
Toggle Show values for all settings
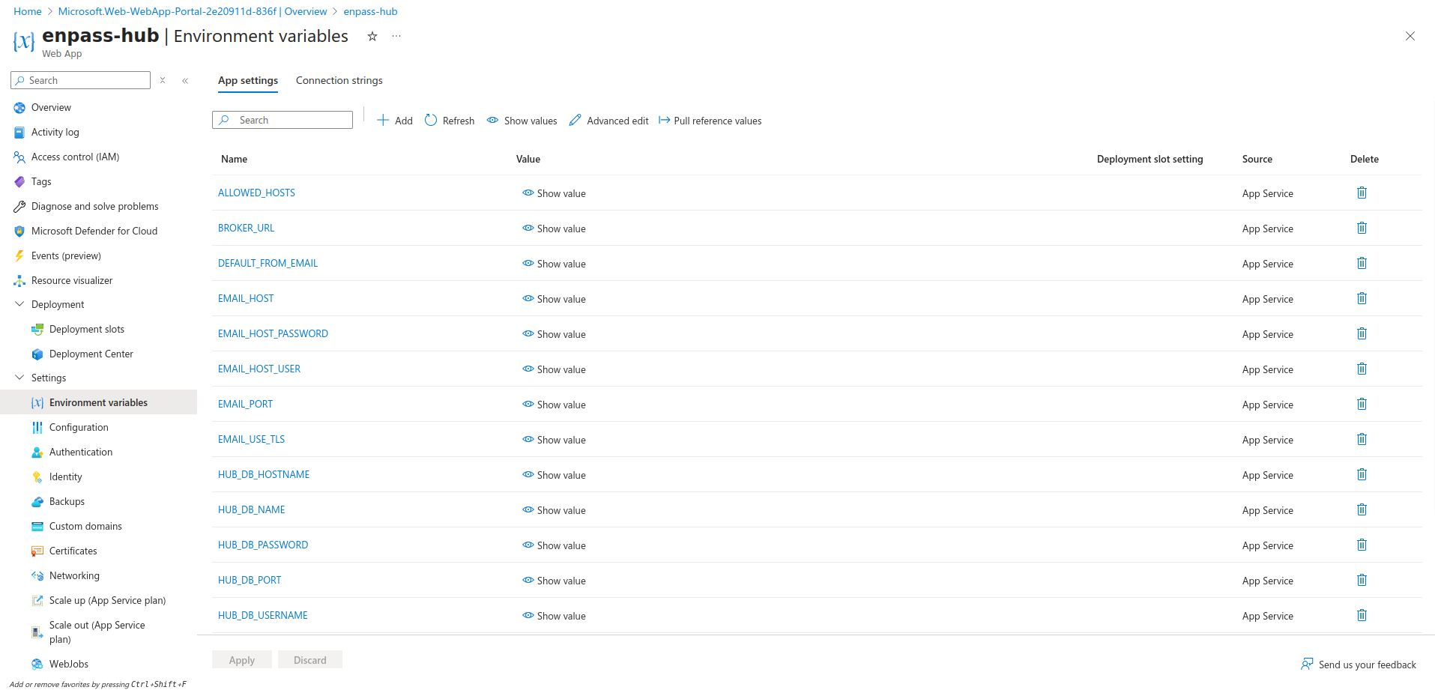[522, 121]
